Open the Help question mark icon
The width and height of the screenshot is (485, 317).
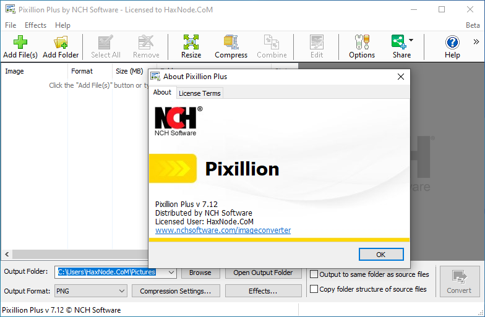click(452, 42)
